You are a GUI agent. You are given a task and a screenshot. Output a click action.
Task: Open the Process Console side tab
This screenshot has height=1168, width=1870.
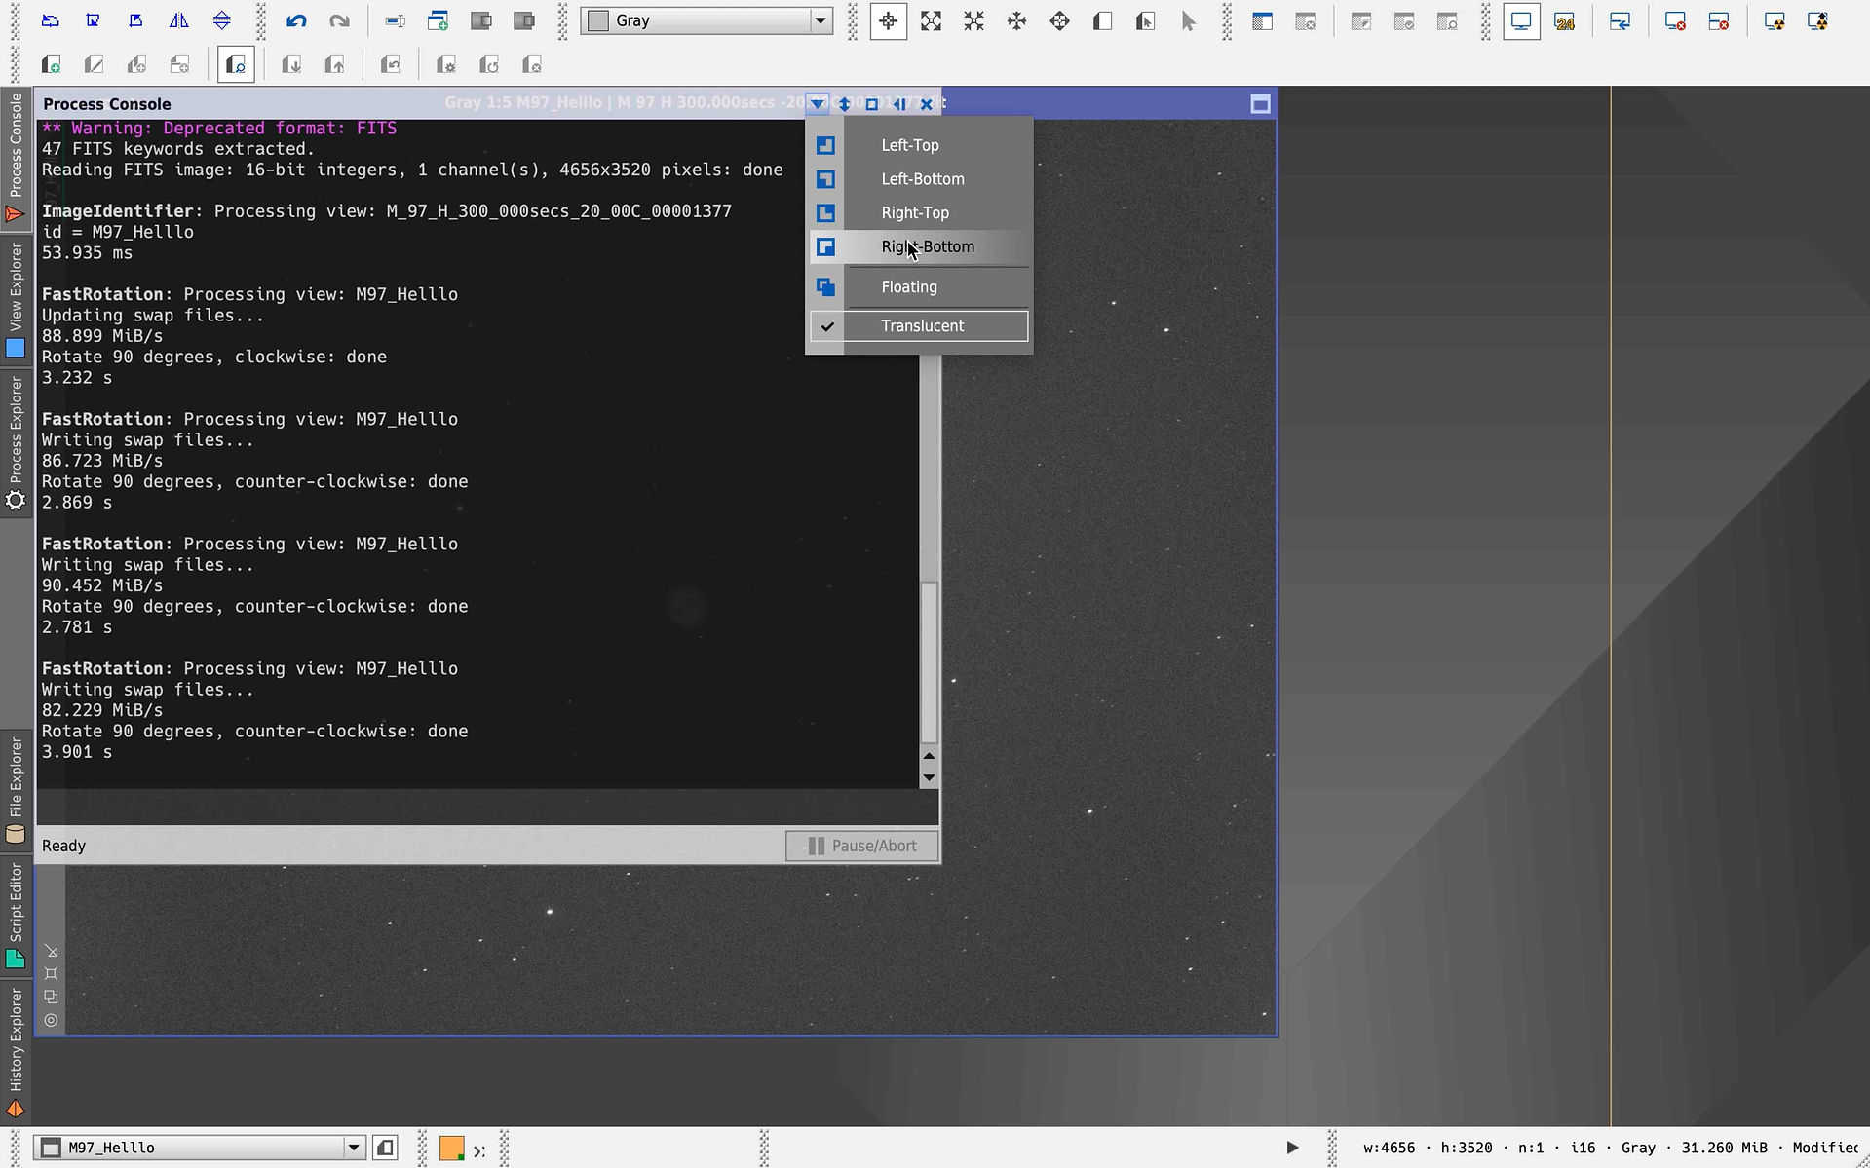[x=16, y=158]
